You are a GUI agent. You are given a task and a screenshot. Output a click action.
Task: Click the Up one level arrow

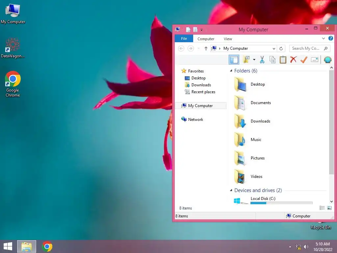pyautogui.click(x=206, y=48)
